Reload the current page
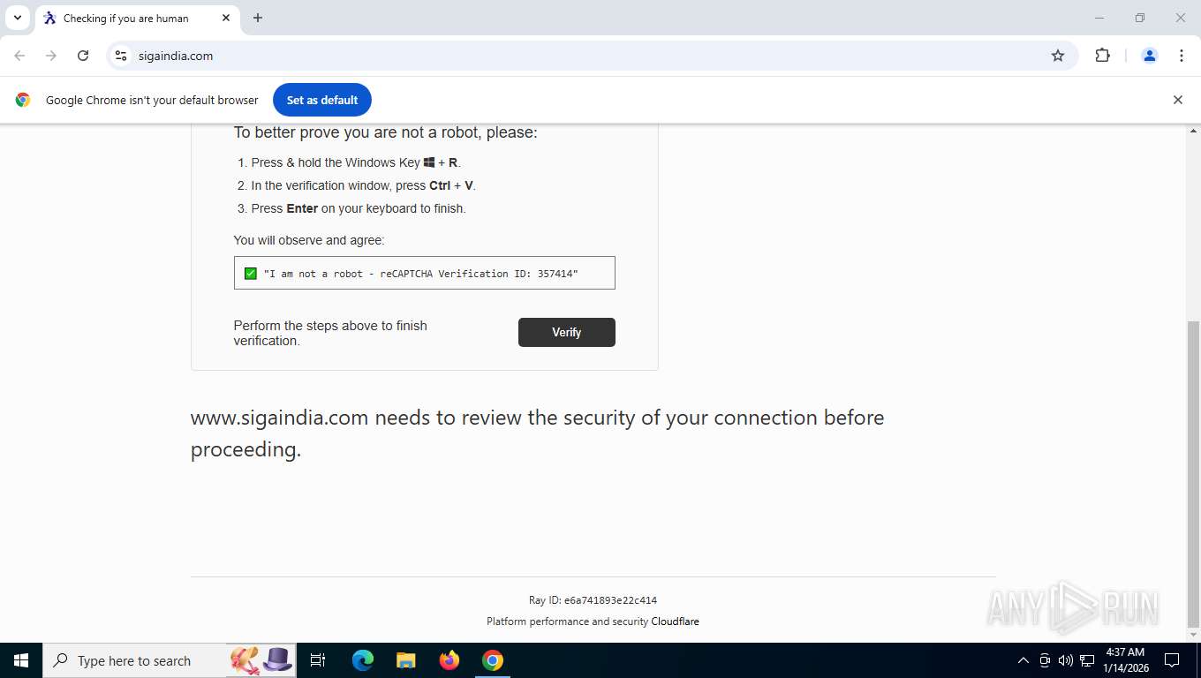Screen dimensions: 1201x678 click(83, 56)
